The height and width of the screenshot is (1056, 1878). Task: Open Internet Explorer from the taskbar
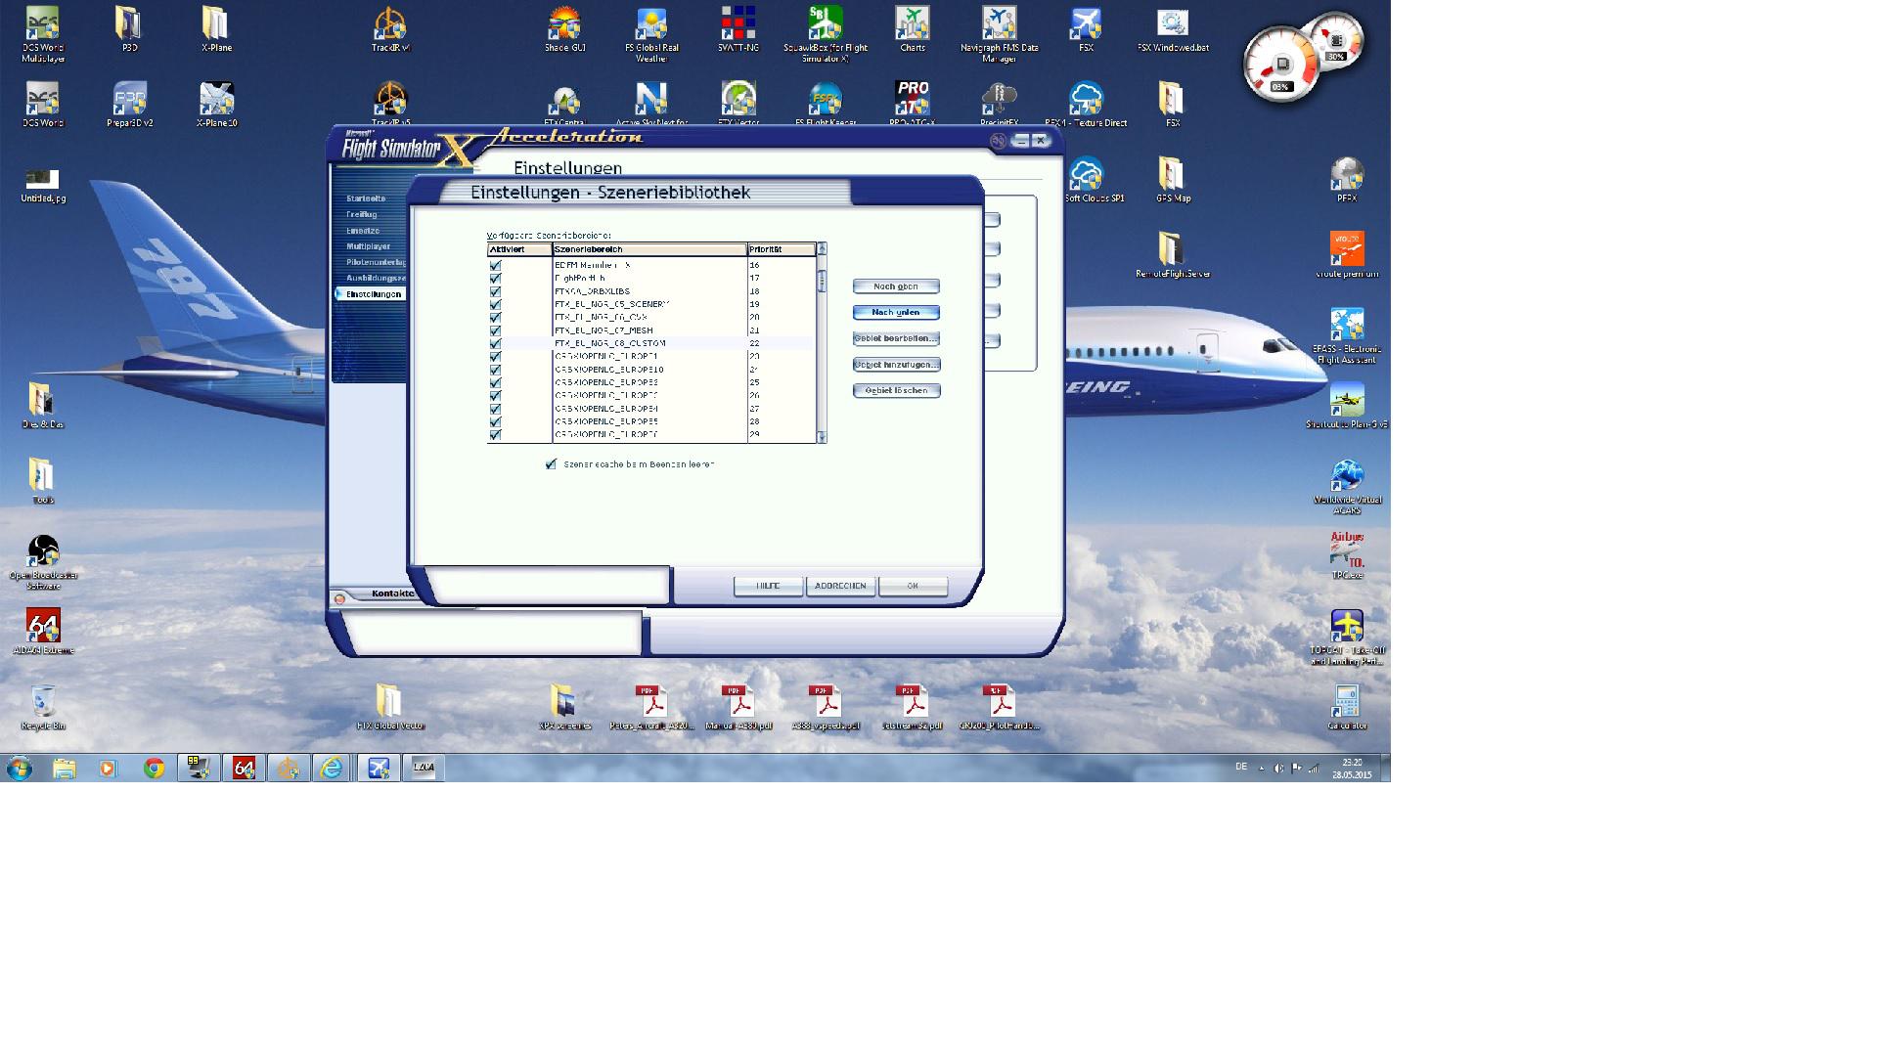coord(333,769)
